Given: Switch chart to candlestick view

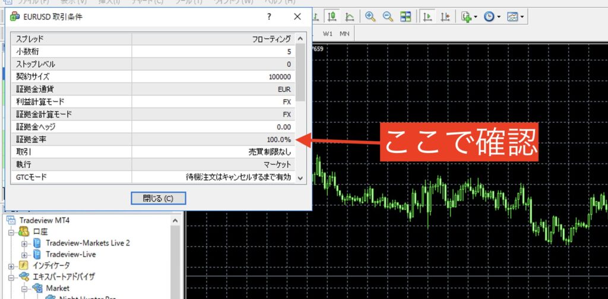Looking at the screenshot, I should [x=332, y=17].
